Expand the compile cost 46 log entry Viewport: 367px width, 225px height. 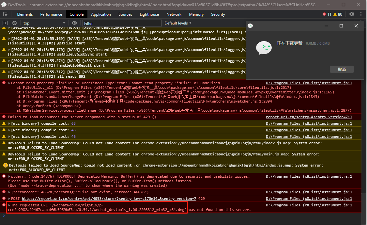9,137
